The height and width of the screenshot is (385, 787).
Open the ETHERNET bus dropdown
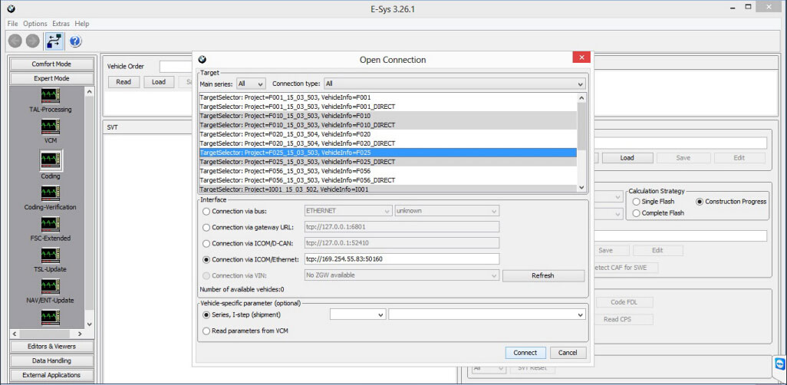tap(347, 211)
